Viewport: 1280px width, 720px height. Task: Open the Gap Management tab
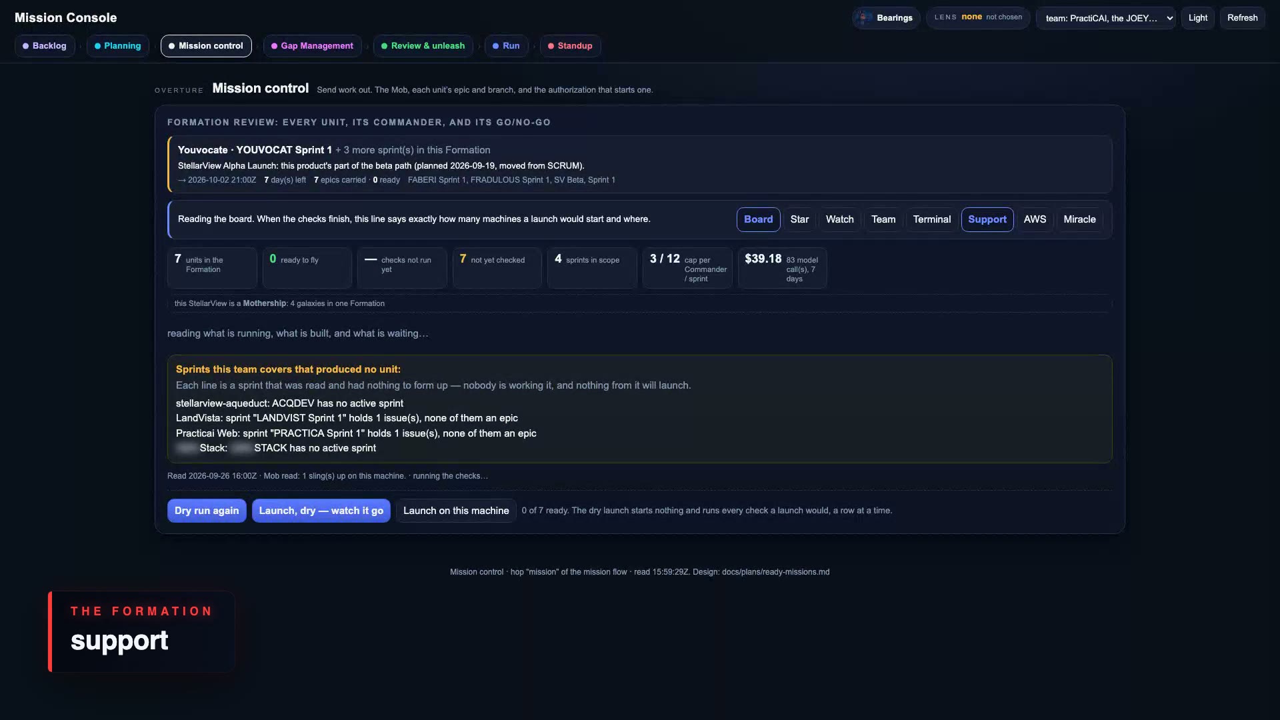[312, 46]
